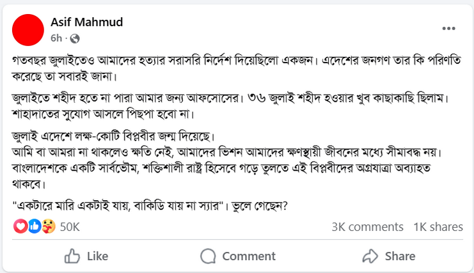Screen dimensions: 474x273
Task: Click the globe public audience icon
Action: pos(75,38)
